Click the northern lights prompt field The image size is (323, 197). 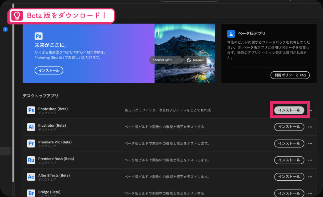point(166,60)
